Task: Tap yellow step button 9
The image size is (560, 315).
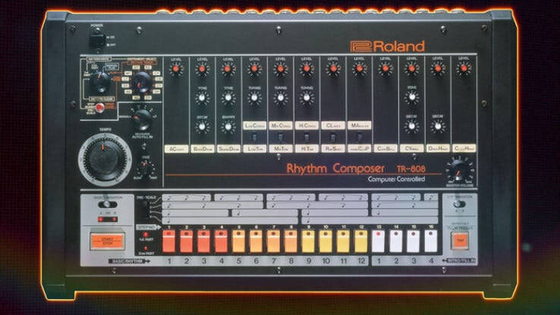Action: tap(308, 241)
